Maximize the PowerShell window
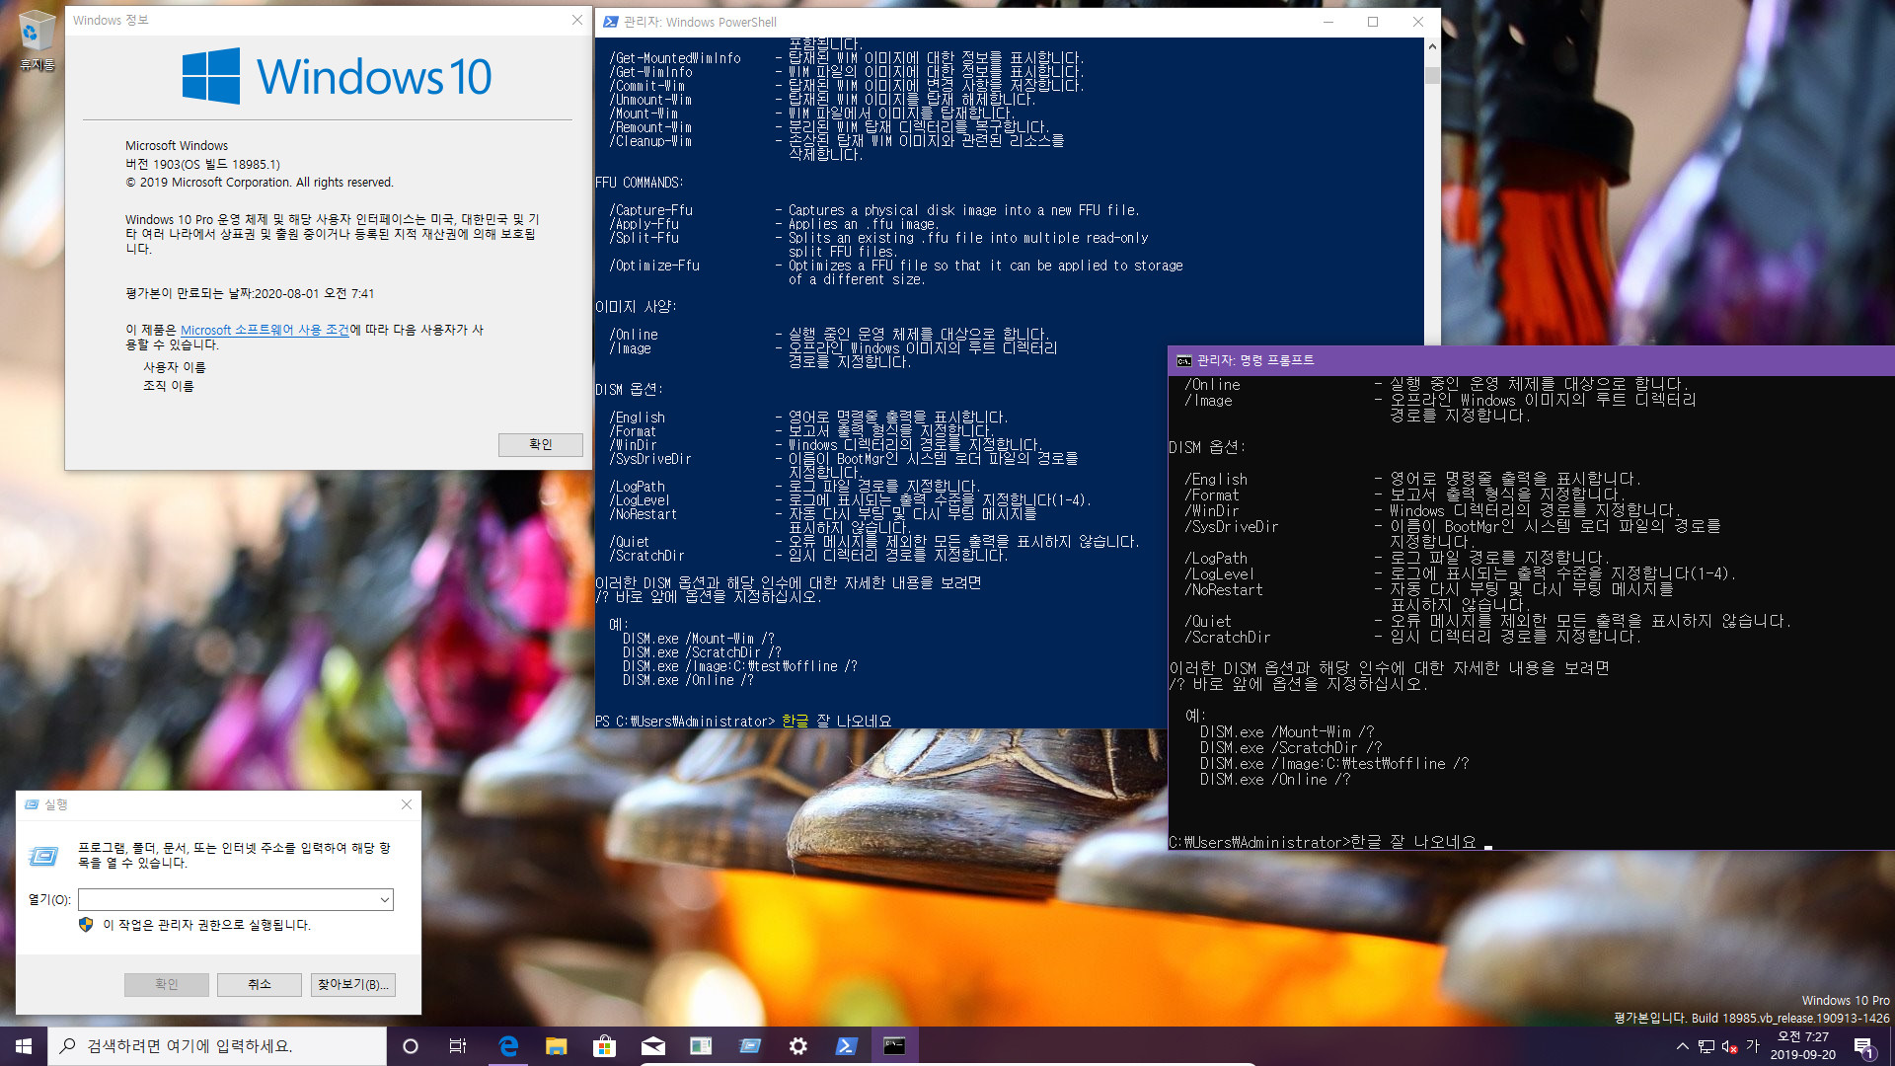The image size is (1895, 1066). pyautogui.click(x=1373, y=22)
